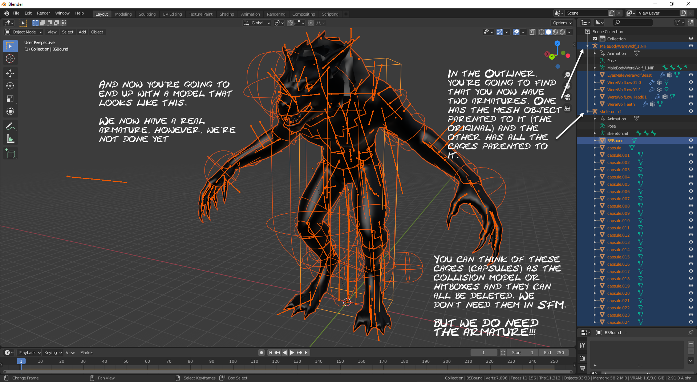Image resolution: width=697 pixels, height=382 pixels.
Task: Click frame 100 on the timeline
Action: (x=233, y=361)
